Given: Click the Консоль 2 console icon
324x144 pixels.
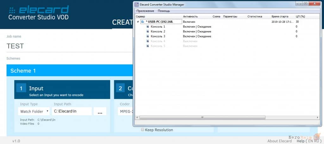Looking at the screenshot, I should tap(147, 31).
